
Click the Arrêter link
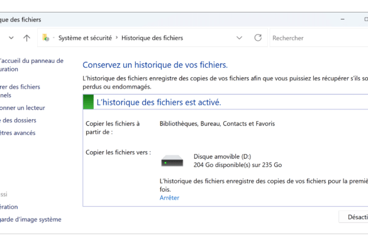click(x=169, y=198)
